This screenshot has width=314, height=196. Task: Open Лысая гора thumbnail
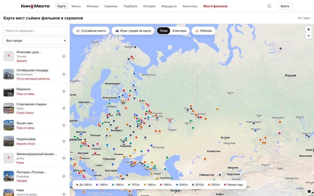tap(9, 125)
